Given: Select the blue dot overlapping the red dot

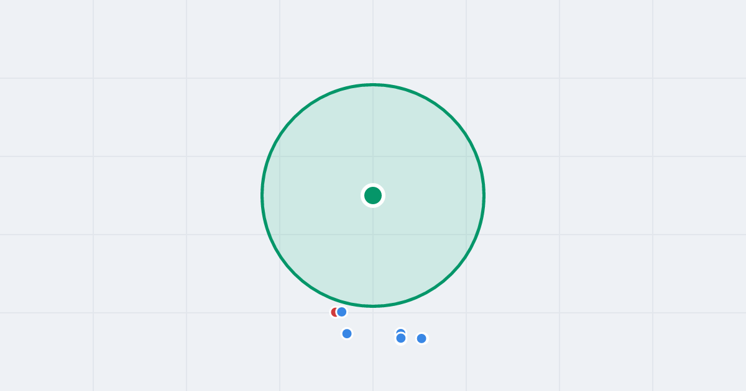Looking at the screenshot, I should click(342, 312).
